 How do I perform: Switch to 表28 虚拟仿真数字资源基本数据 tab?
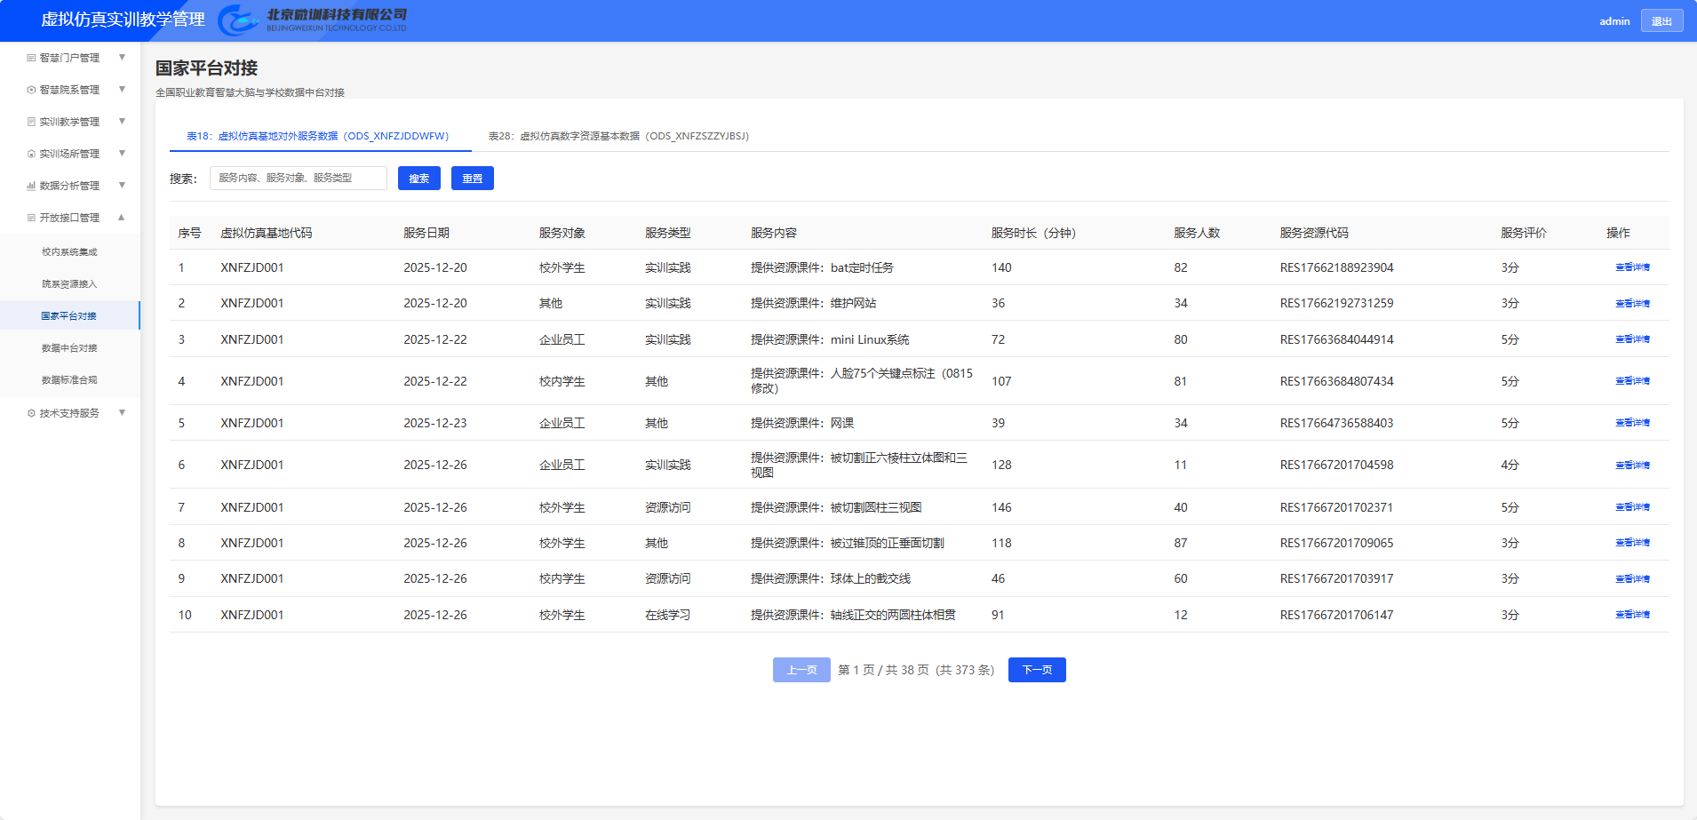coord(618,136)
